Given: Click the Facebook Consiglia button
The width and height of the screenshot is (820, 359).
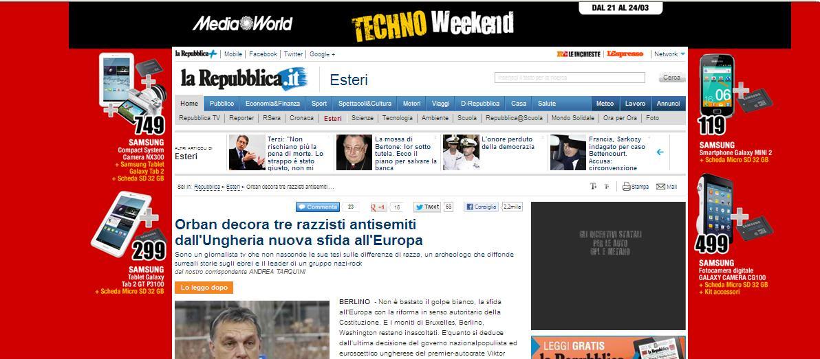Looking at the screenshot, I should [x=481, y=207].
